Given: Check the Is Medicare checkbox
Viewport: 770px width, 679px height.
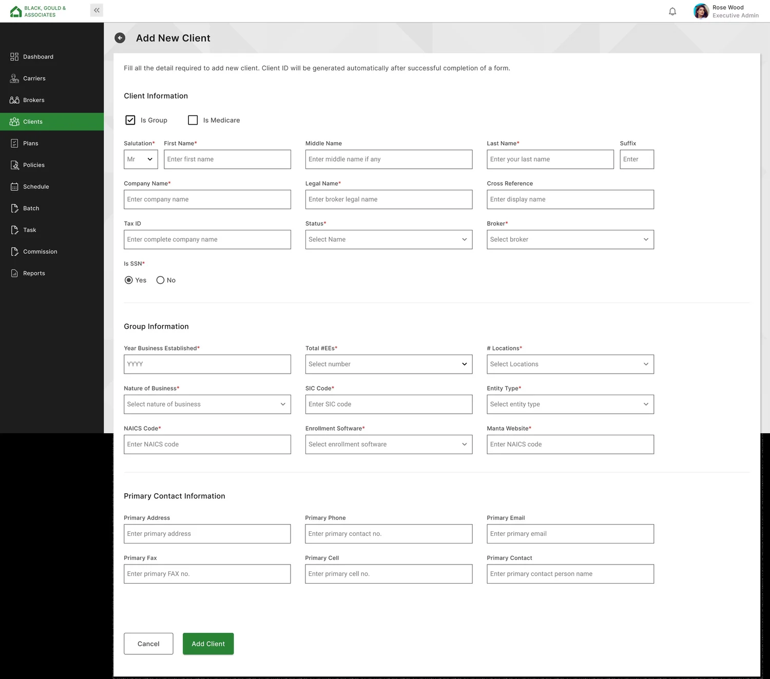Looking at the screenshot, I should tap(193, 120).
